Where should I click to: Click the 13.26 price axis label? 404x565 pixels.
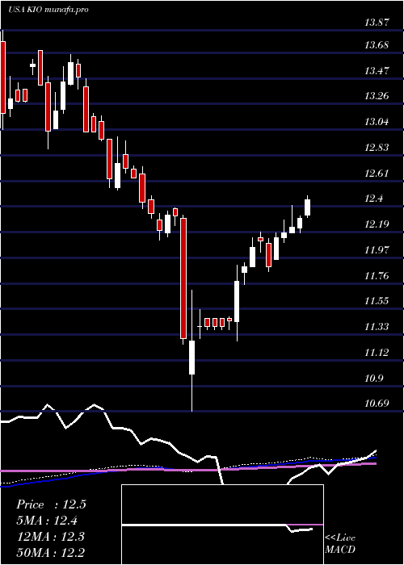(x=377, y=96)
